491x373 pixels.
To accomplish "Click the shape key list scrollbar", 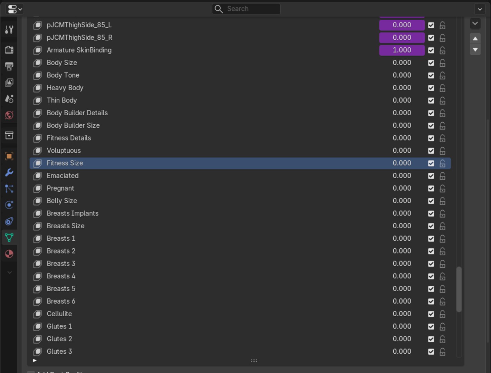I will pos(459,289).
